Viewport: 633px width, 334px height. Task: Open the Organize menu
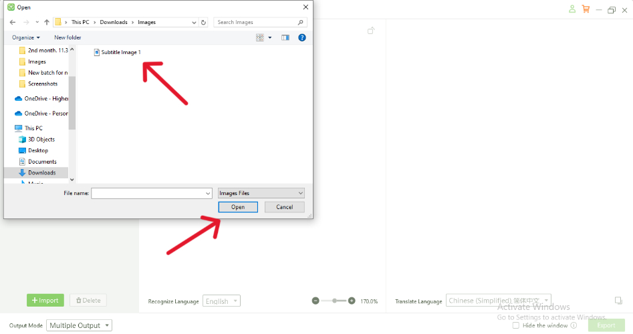(26, 37)
